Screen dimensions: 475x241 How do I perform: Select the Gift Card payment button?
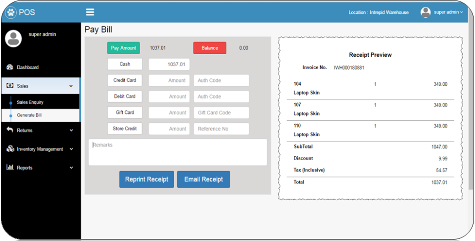[125, 112]
